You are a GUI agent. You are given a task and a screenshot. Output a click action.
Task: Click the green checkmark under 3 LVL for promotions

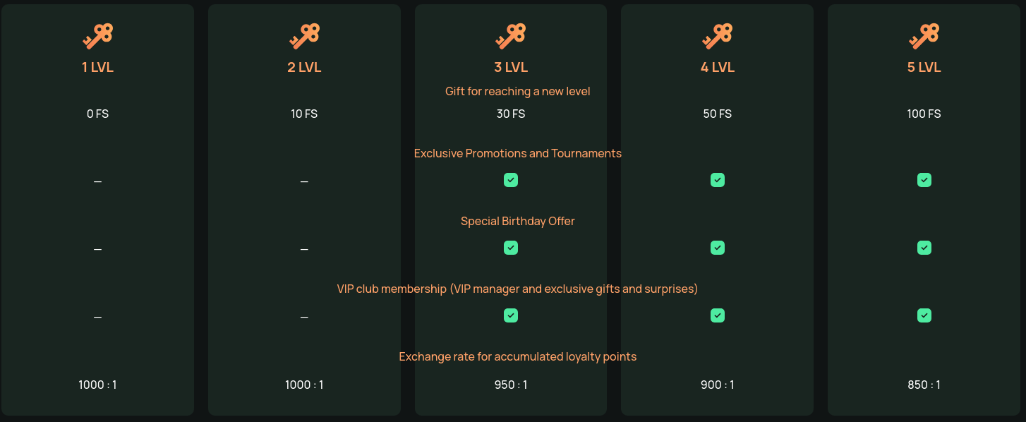[511, 180]
